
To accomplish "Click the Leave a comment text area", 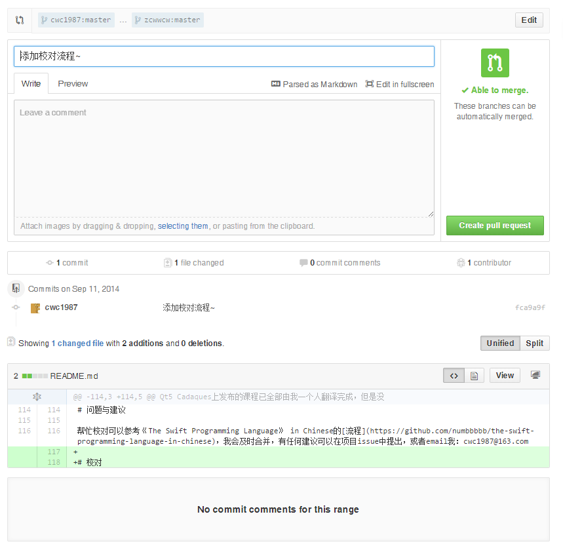I will click(224, 159).
